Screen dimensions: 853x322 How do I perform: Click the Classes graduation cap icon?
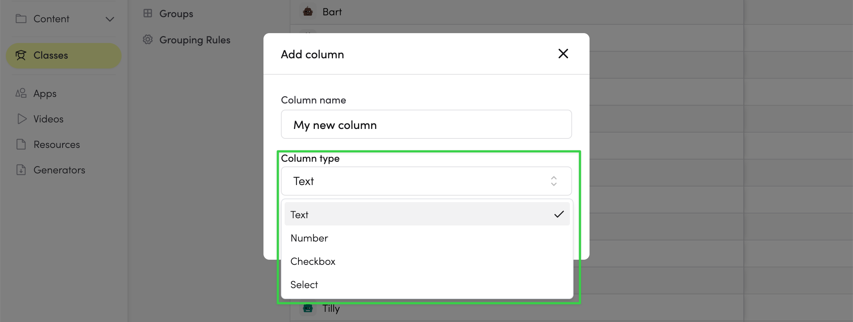coord(21,55)
